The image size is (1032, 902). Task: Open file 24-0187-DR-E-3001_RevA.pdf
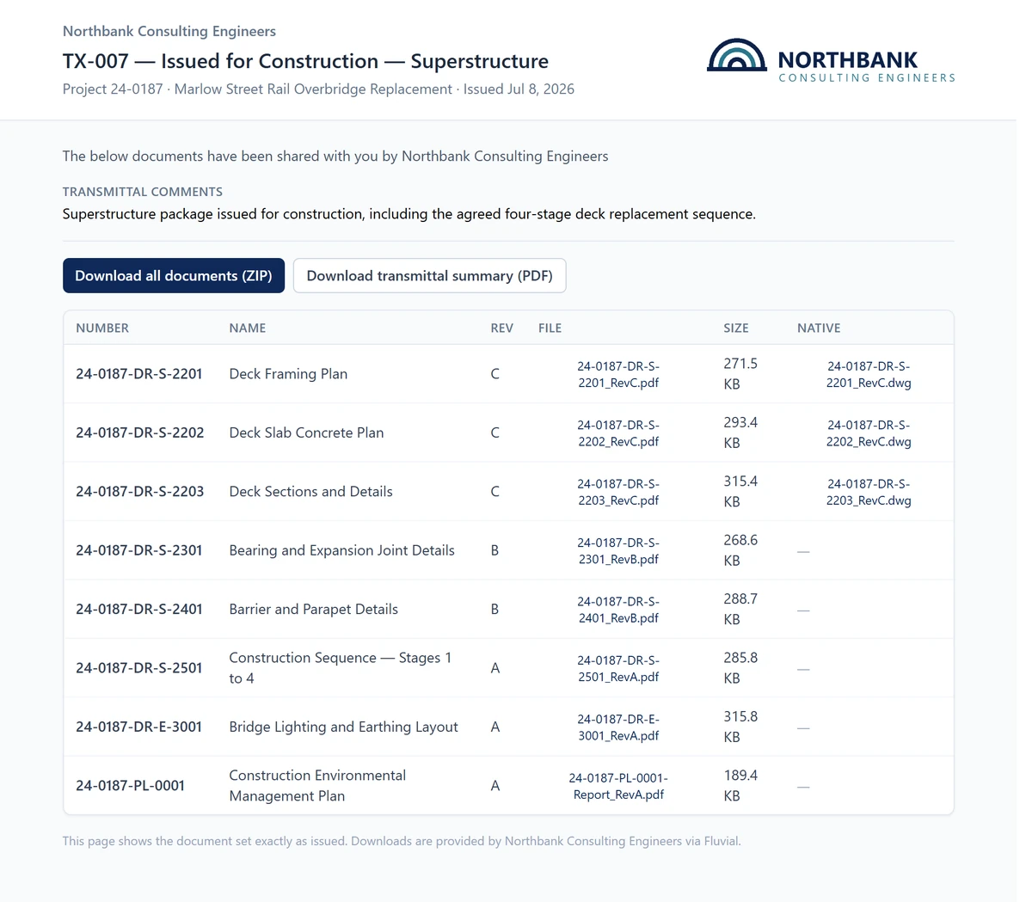click(618, 727)
